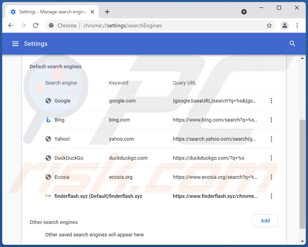The width and height of the screenshot is (308, 247).
Task: Click the browser forward arrow
Action: pyautogui.click(x=23, y=25)
